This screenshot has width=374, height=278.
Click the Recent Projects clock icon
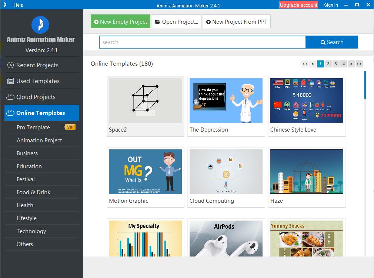tap(10, 65)
